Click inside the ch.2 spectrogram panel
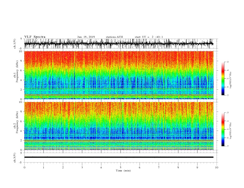Screen dimensions: 244x188 click(x=119, y=126)
